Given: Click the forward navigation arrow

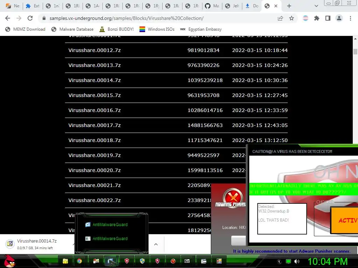Looking at the screenshot, I should (x=19, y=18).
